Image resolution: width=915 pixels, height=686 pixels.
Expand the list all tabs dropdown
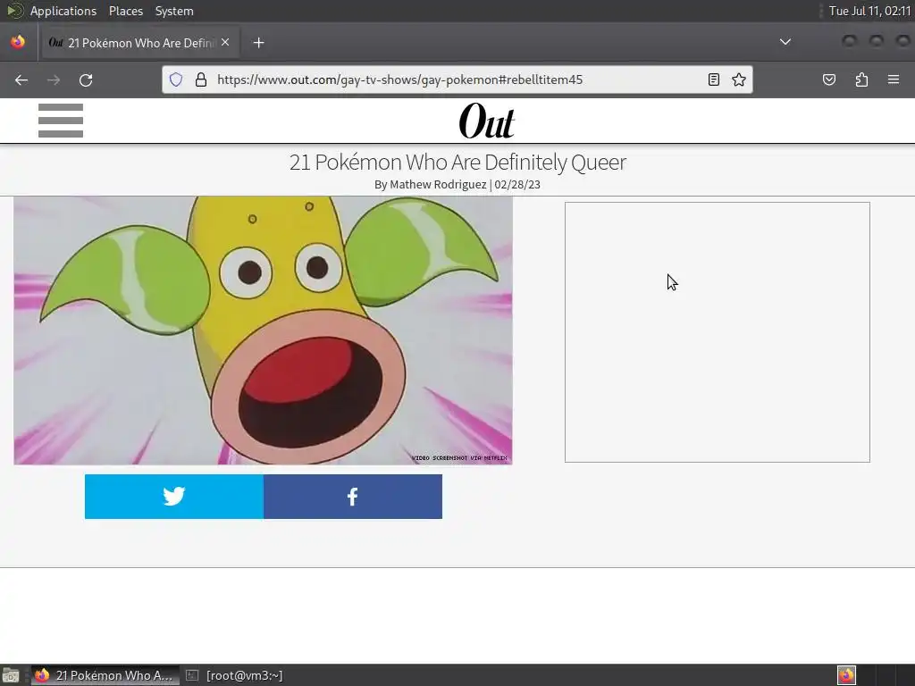[785, 42]
